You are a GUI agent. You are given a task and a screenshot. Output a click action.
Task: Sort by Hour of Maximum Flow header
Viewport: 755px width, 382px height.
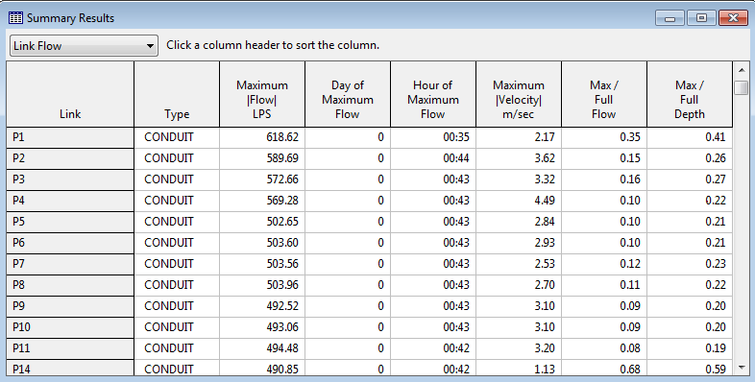(433, 94)
